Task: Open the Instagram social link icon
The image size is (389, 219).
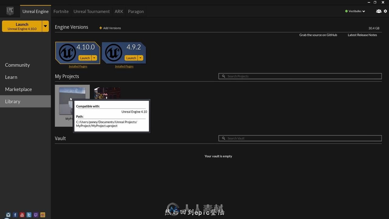Action: coord(8,215)
